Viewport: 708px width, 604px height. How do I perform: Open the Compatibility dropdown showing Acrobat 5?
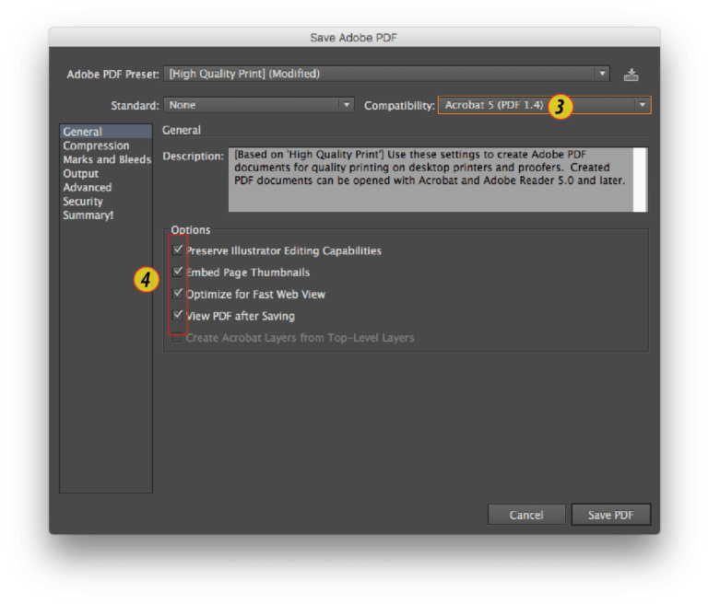click(544, 105)
